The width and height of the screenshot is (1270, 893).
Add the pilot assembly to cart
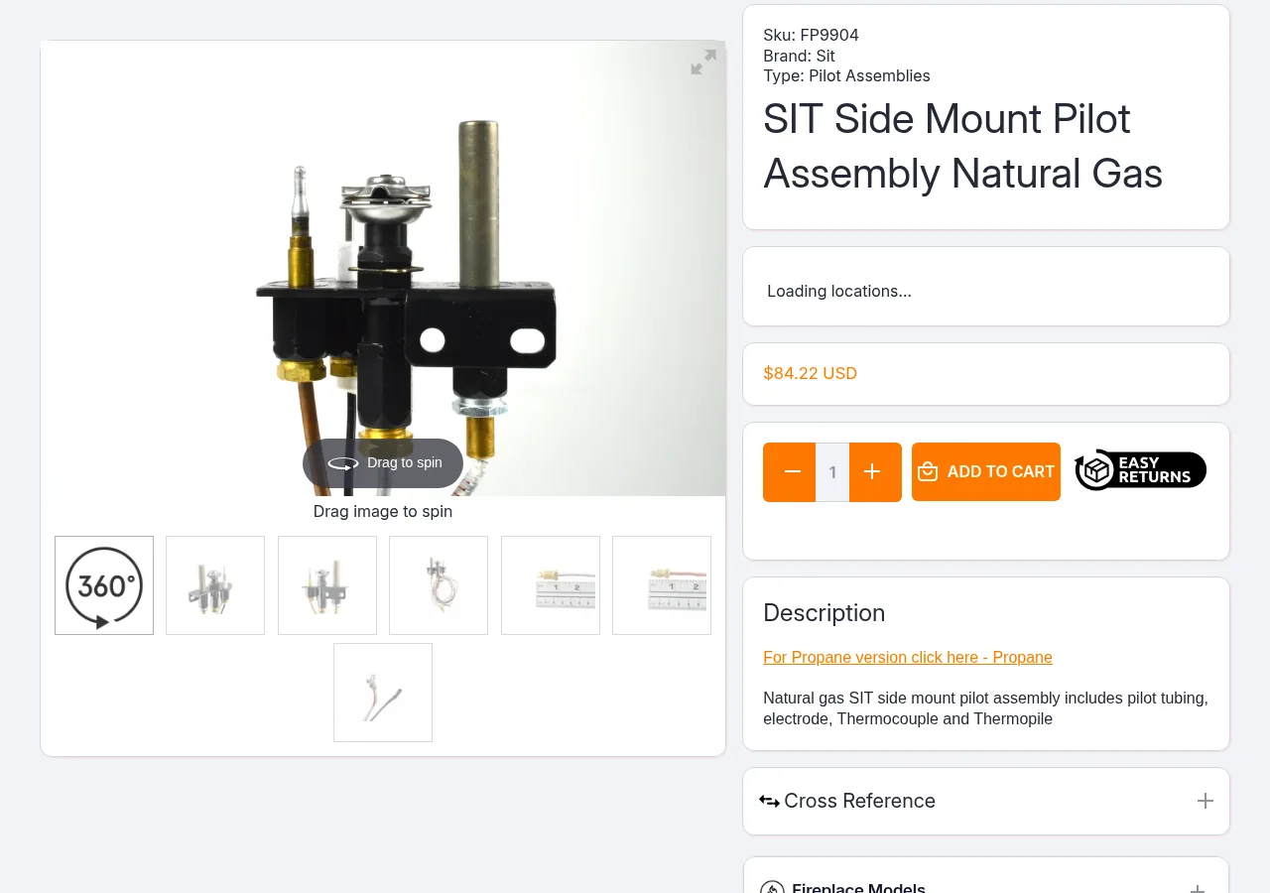click(986, 472)
